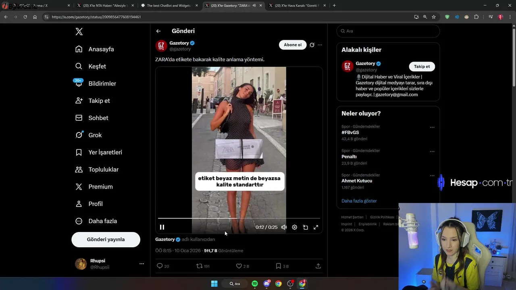The width and height of the screenshot is (516, 290).
Task: Go to browser home page
Action: point(35,17)
